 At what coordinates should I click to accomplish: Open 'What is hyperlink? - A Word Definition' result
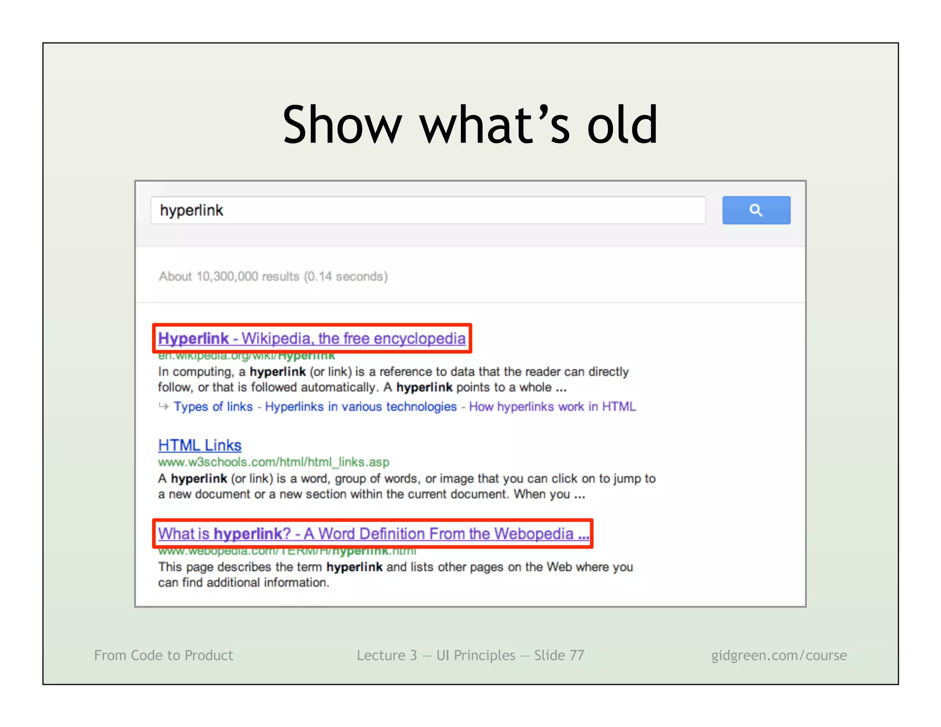pos(373,534)
